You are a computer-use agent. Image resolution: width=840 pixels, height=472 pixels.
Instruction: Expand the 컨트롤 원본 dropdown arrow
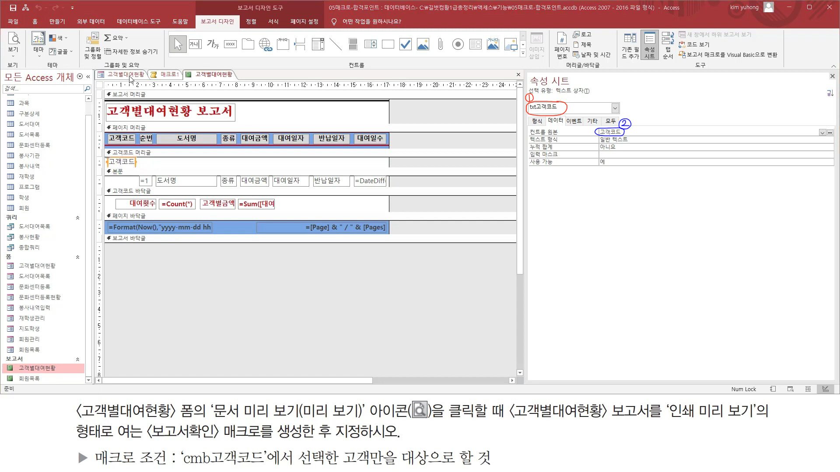click(822, 132)
